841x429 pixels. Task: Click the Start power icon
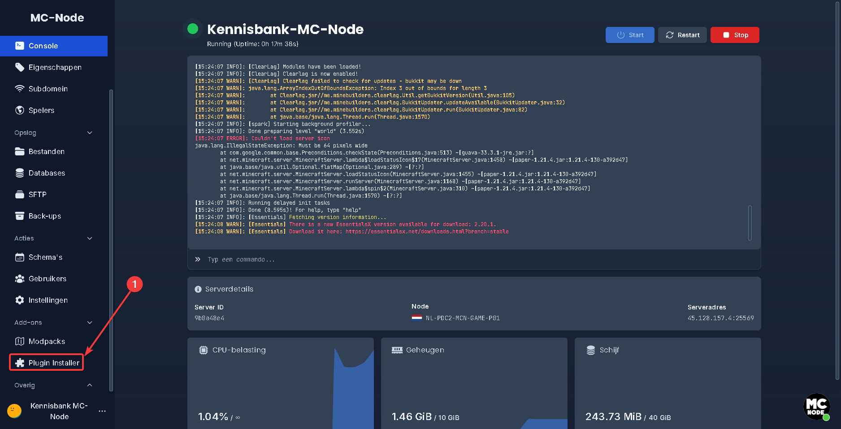(621, 35)
